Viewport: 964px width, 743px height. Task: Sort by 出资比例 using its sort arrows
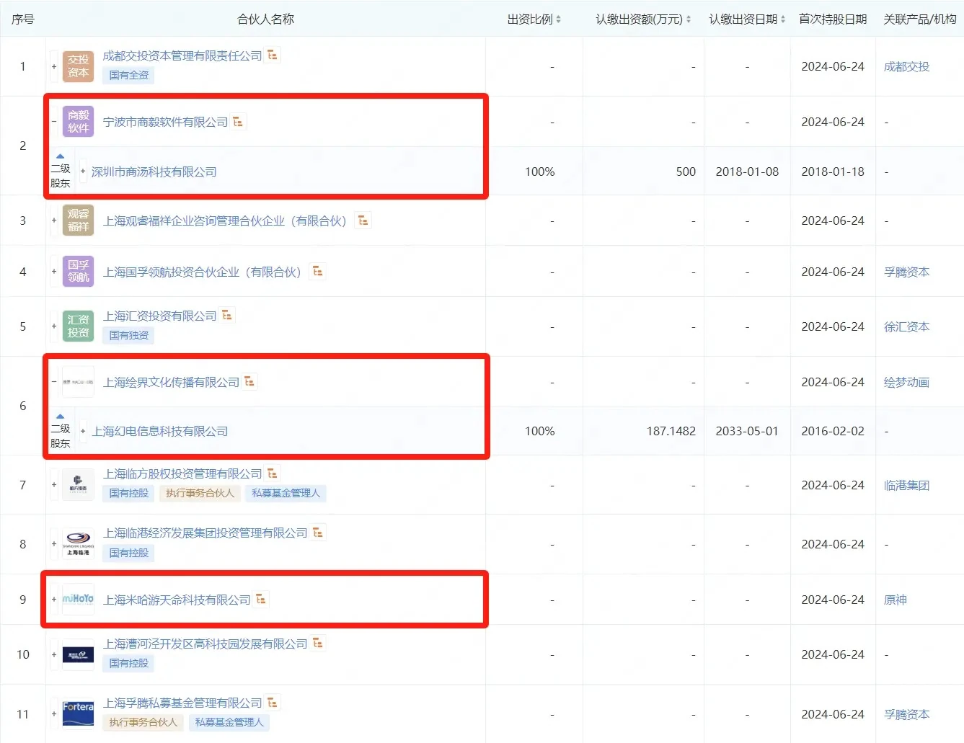coord(558,19)
